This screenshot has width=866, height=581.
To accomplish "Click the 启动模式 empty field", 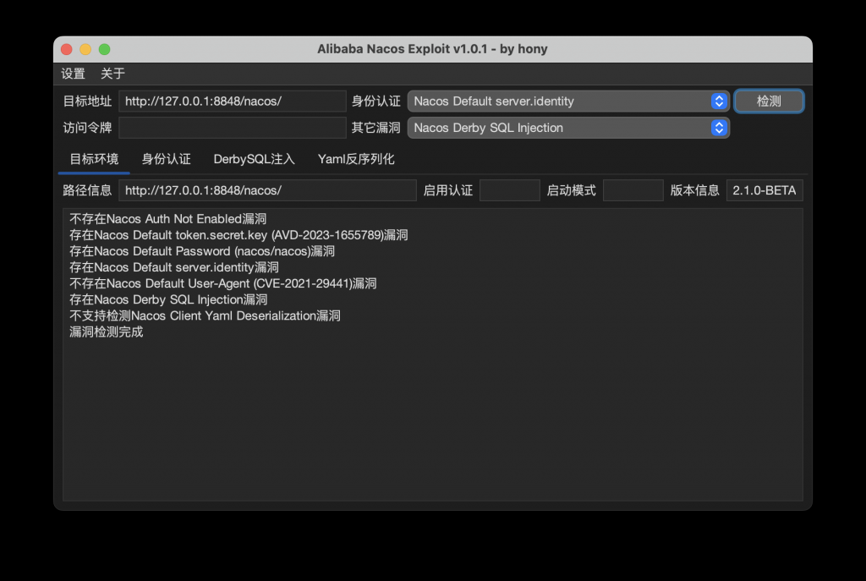I will click(x=633, y=190).
